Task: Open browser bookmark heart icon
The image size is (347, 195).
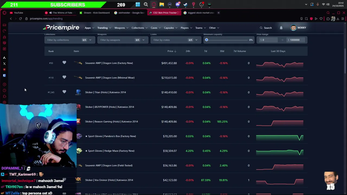Action: coord(321,19)
